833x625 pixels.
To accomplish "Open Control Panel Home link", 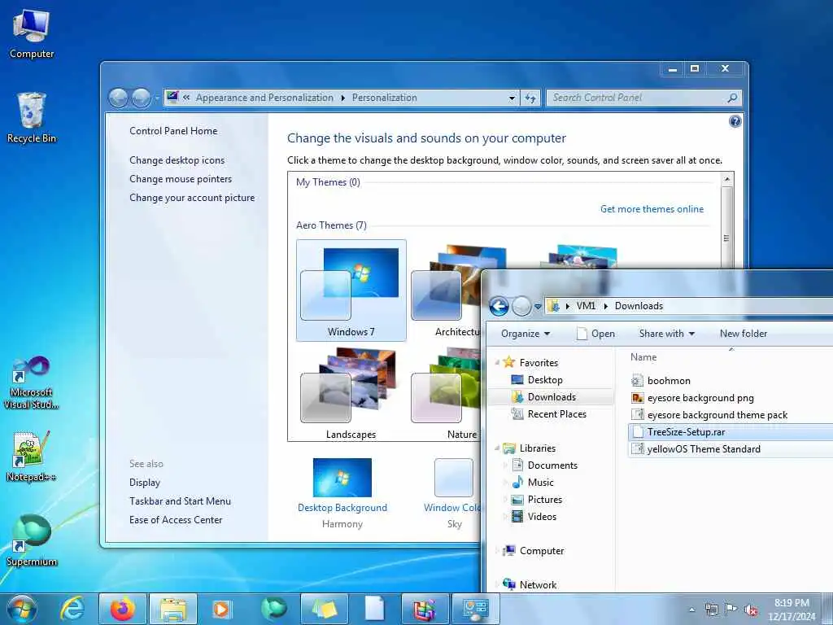I will coord(173,131).
